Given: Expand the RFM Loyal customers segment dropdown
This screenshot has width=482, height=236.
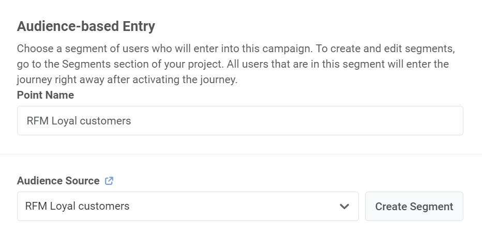Looking at the screenshot, I should pyautogui.click(x=188, y=207).
